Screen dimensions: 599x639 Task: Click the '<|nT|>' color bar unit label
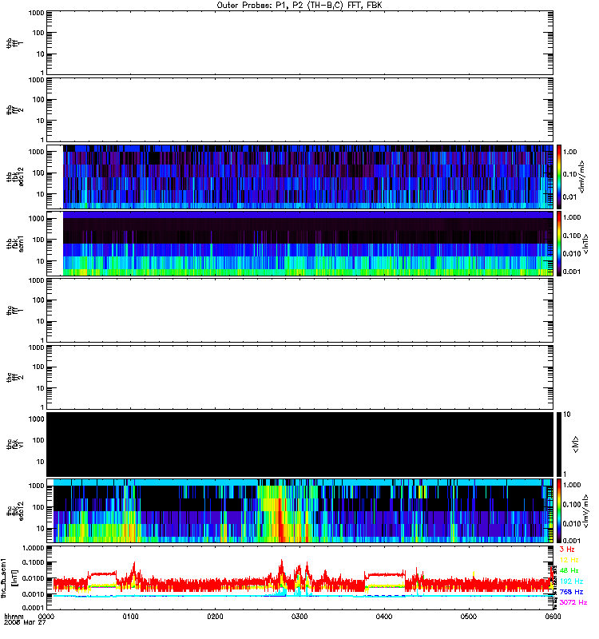586,244
